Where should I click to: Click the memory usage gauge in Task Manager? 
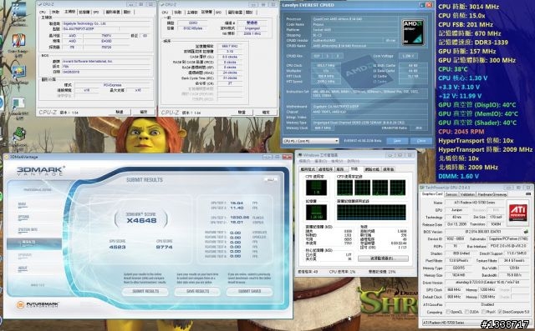click(x=316, y=212)
